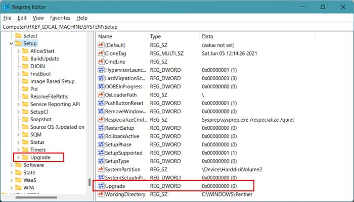This screenshot has width=354, height=202.
Task: Select the Image Based Setup key
Action: coord(52,81)
